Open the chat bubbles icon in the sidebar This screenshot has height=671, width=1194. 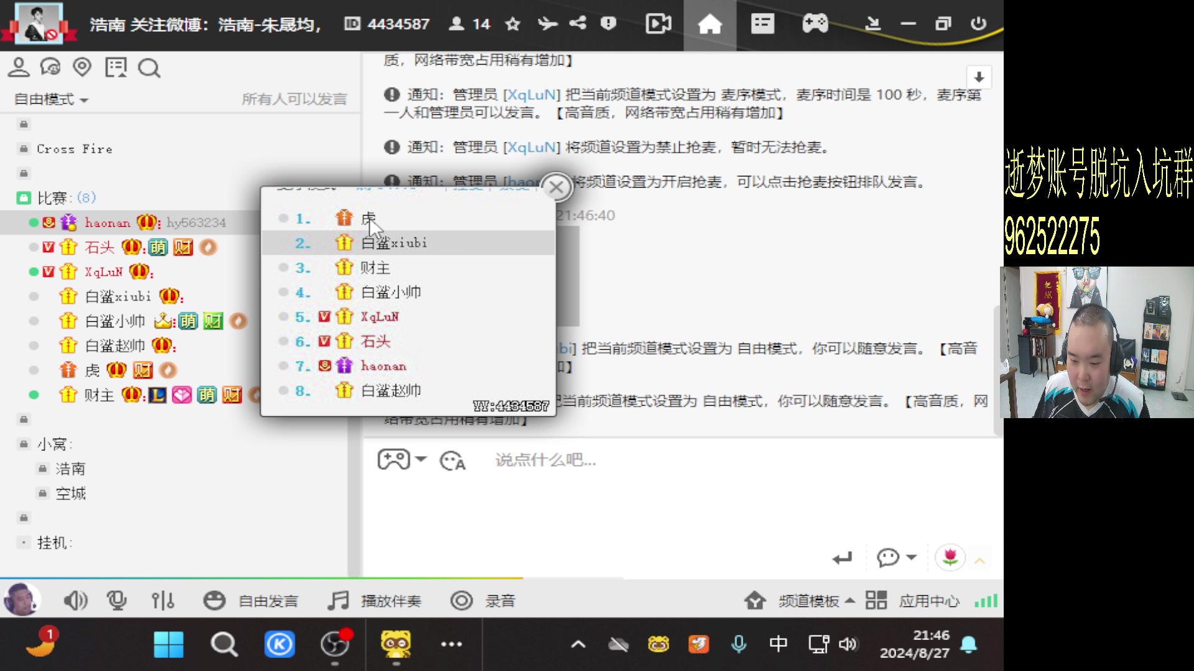pyautogui.click(x=50, y=67)
